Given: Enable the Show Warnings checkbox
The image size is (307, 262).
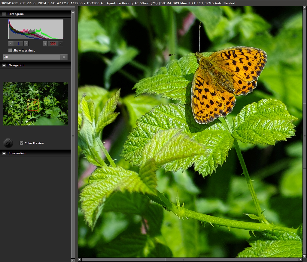Looking at the screenshot, I should pos(10,50).
